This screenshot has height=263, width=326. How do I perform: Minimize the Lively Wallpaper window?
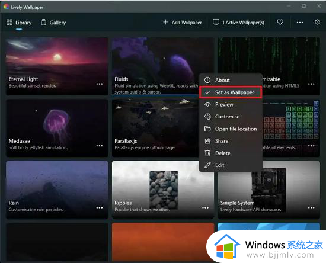[289, 6]
